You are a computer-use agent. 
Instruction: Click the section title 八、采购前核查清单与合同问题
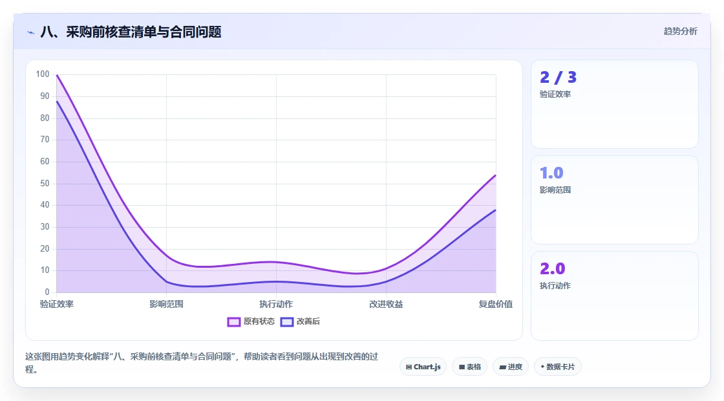click(x=131, y=32)
